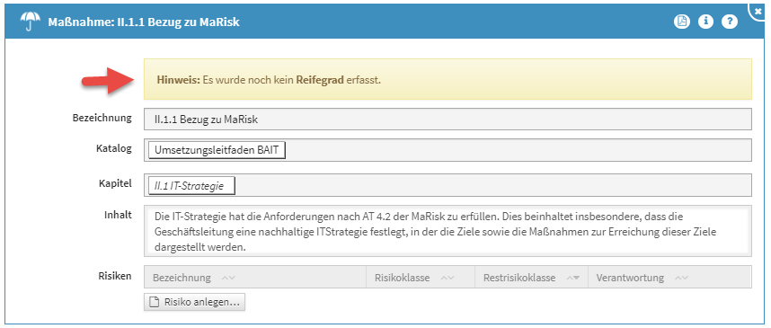The width and height of the screenshot is (771, 328).
Task: Open the II.1 IT-Strategie chapter tag
Action: coord(191,186)
